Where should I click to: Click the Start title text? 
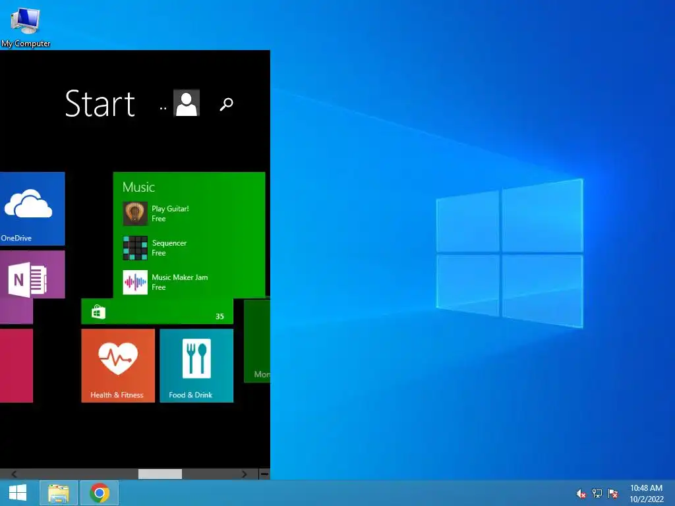(x=100, y=103)
